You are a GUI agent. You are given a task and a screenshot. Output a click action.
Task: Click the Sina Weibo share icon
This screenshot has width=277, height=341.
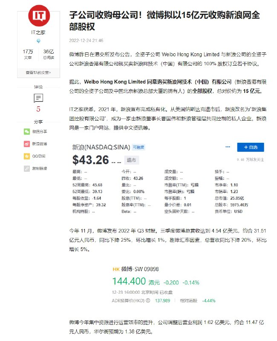27,144
